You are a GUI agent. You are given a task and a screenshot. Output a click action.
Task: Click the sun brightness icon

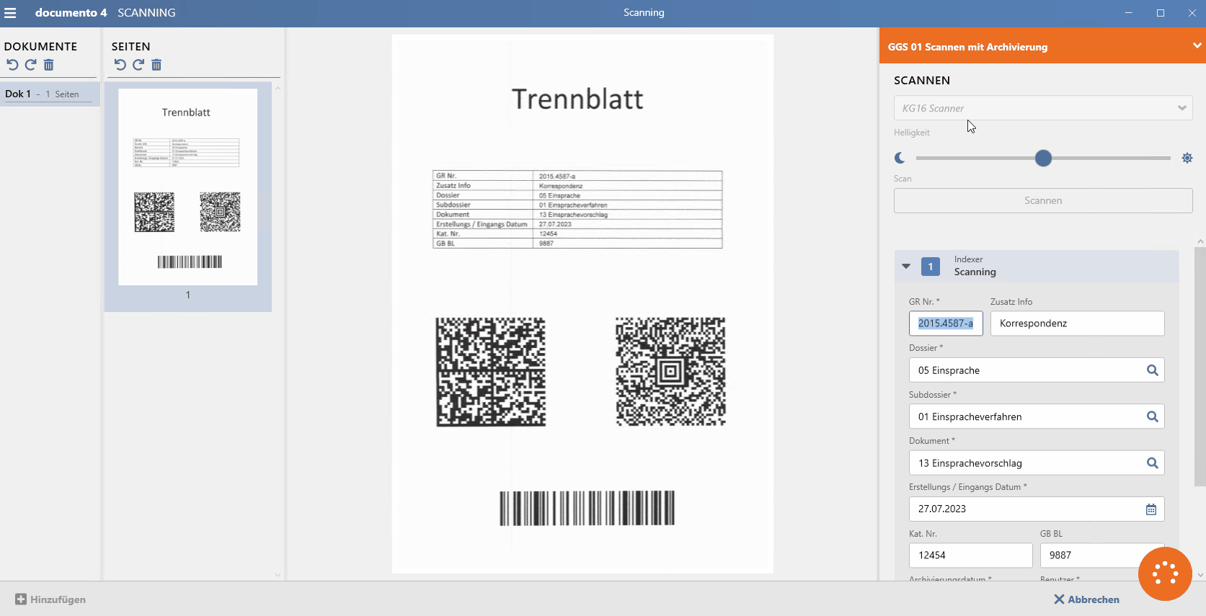[x=1187, y=158]
